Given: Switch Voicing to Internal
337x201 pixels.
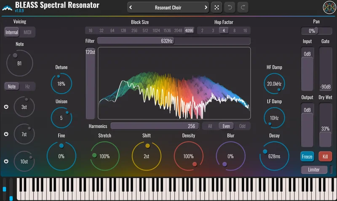Looking at the screenshot, I should coord(12,32).
